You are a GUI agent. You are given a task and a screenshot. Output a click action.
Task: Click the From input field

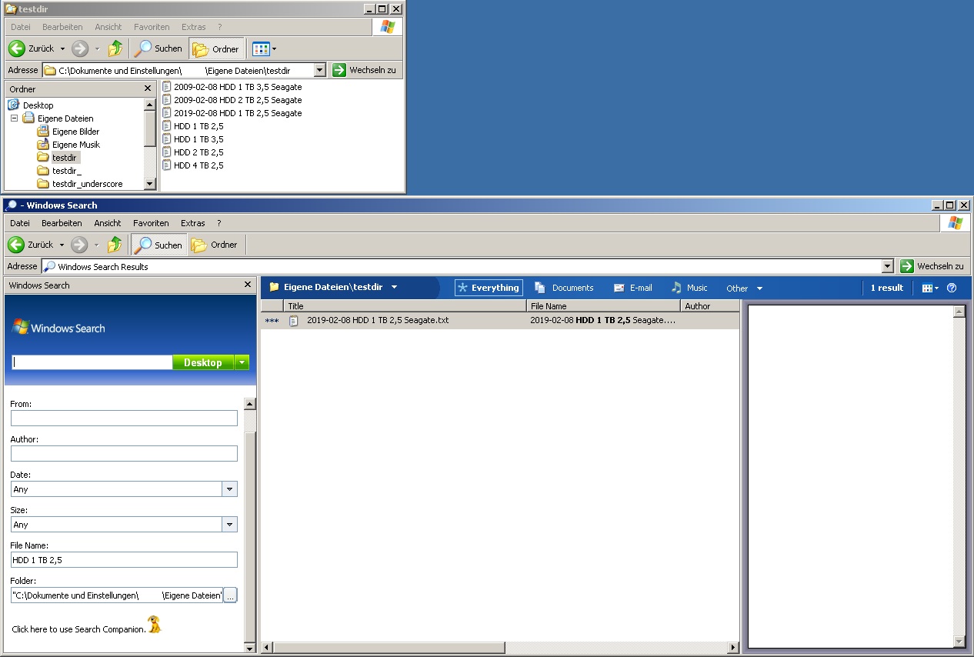(x=124, y=419)
